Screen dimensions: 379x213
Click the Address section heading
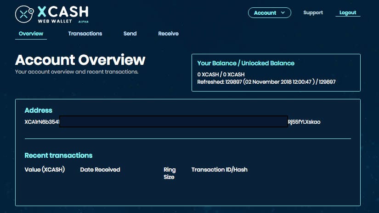39,110
